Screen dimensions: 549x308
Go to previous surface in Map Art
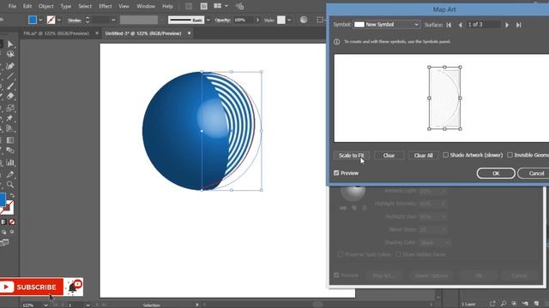(x=461, y=25)
